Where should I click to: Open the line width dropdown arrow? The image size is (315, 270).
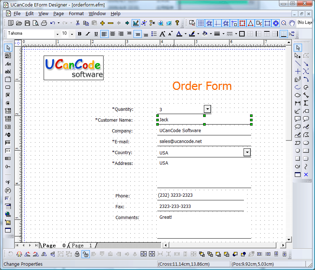click(223, 34)
